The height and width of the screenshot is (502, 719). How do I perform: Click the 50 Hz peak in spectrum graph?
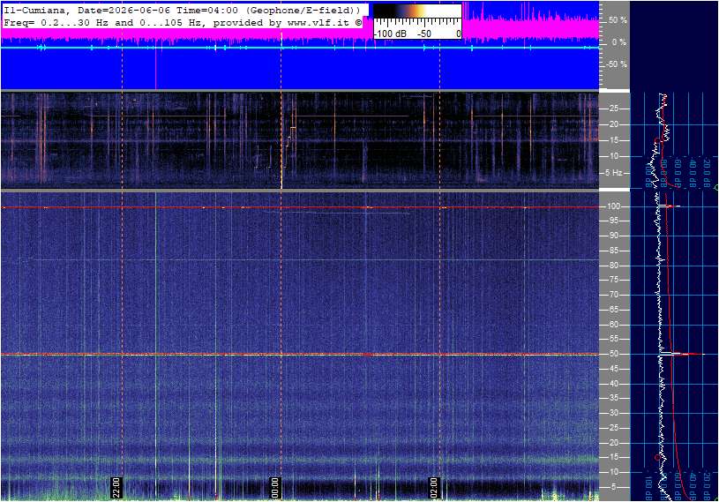tap(683, 354)
